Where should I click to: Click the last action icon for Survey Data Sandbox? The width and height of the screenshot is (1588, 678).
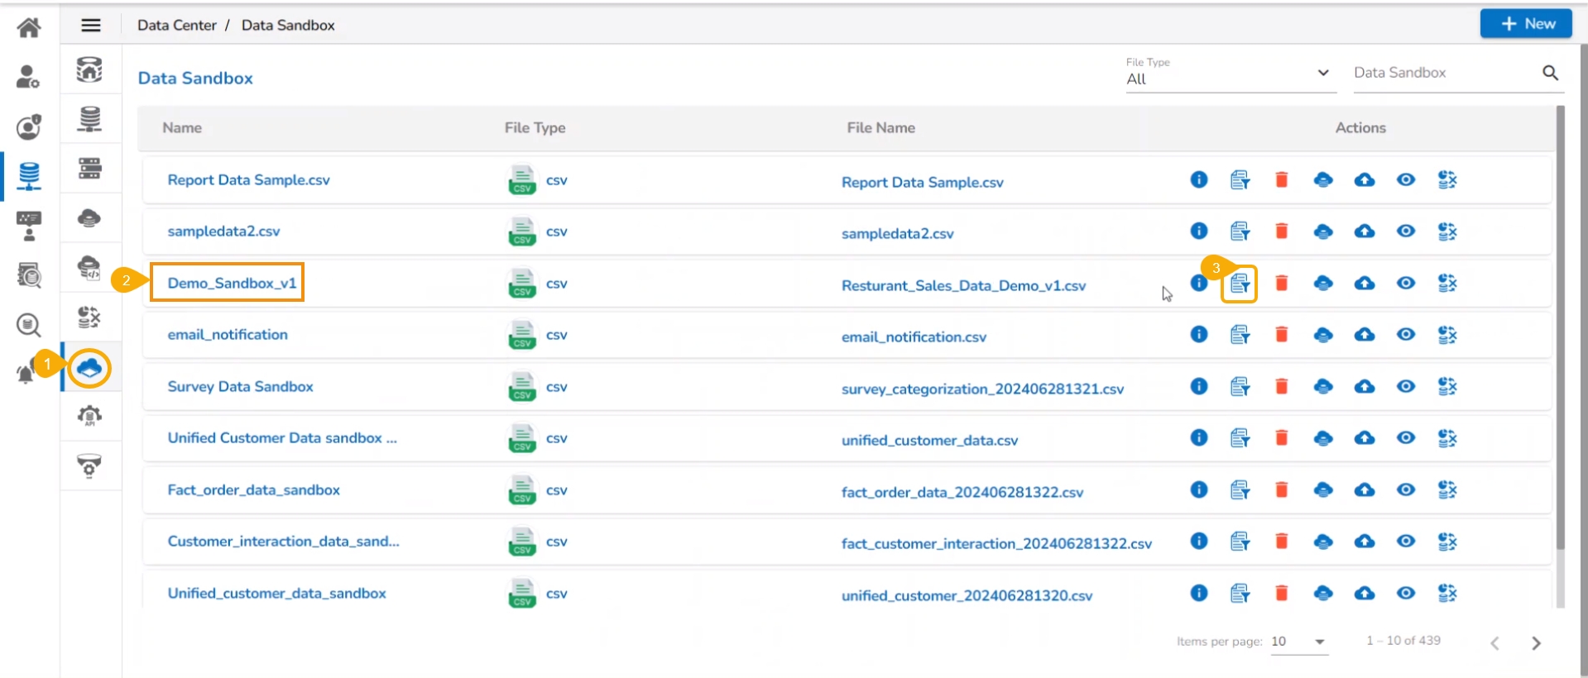(x=1446, y=387)
